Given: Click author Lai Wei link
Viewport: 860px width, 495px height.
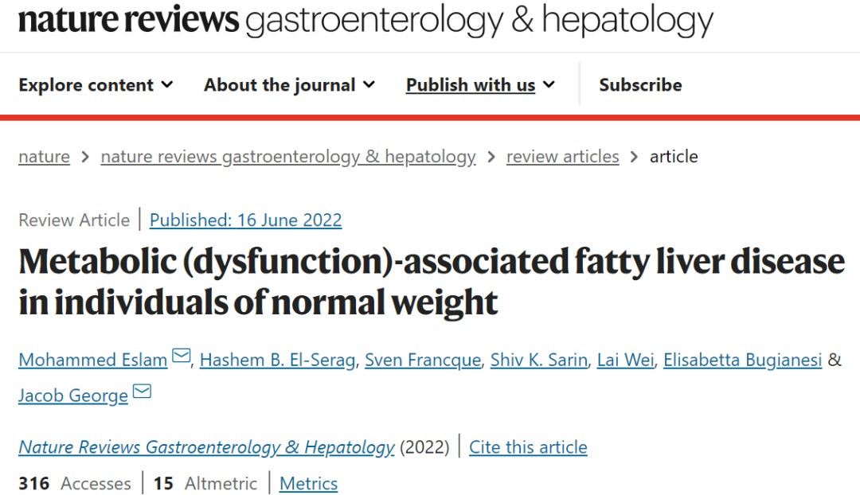Looking at the screenshot, I should (625, 361).
